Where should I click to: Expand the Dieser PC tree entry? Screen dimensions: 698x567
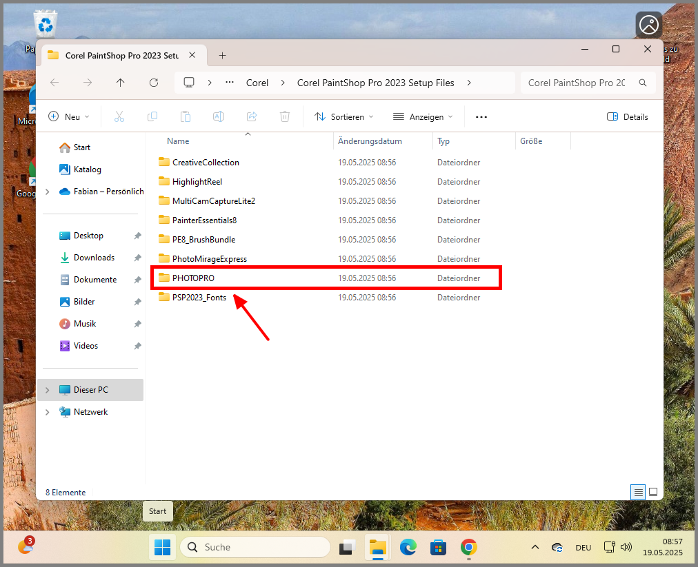click(x=48, y=389)
